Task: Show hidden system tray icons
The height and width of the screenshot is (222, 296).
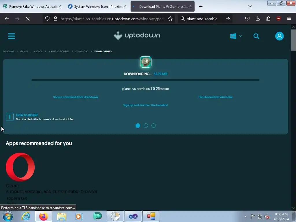Action: 246,217
